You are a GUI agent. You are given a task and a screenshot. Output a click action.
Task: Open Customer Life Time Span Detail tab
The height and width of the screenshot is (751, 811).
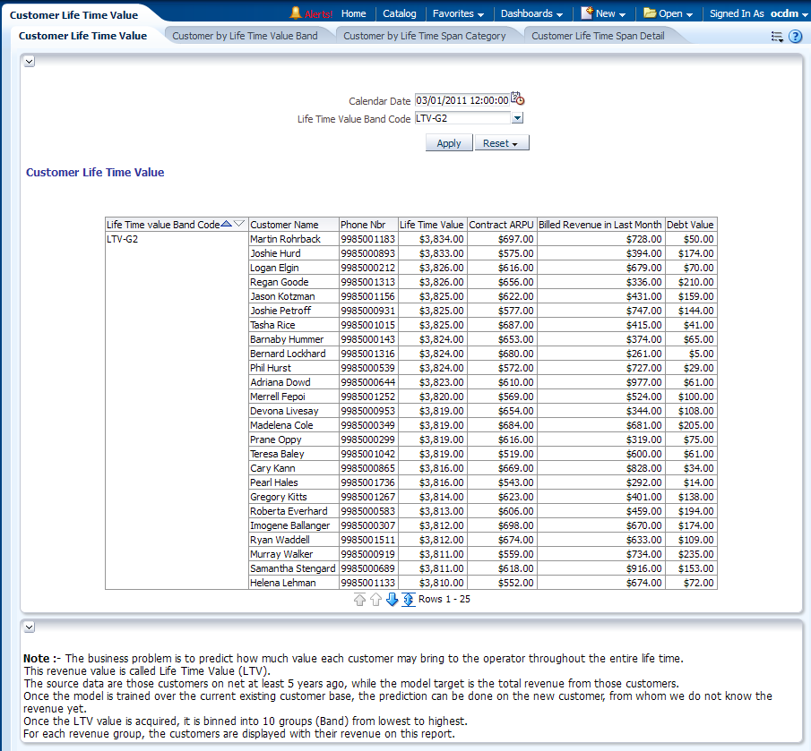pyautogui.click(x=598, y=36)
